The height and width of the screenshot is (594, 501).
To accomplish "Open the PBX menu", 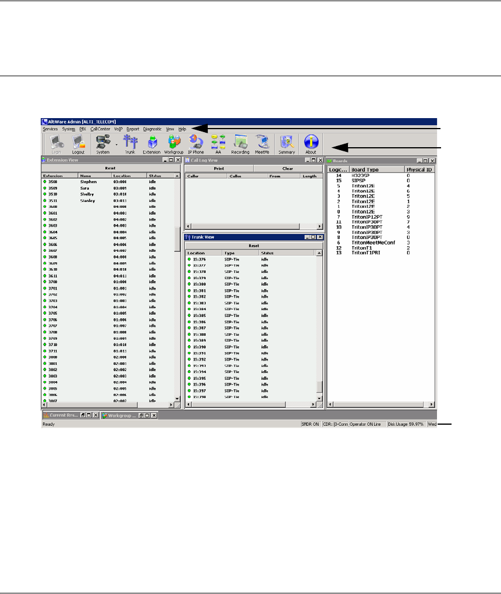I will (83, 129).
